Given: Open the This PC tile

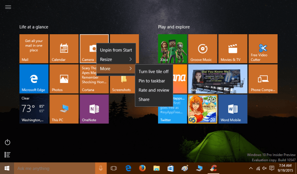Looking at the screenshot, I should 64,109.
